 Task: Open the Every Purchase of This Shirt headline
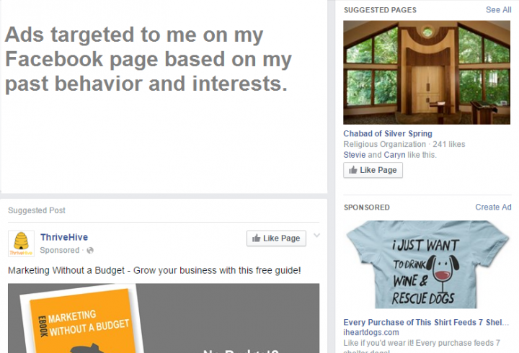[x=426, y=322]
